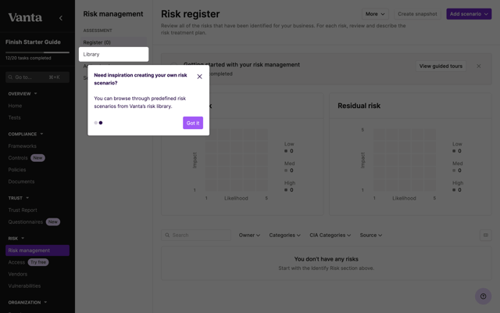500x313 pixels.
Task: Open the help question mark button
Action: click(x=483, y=296)
